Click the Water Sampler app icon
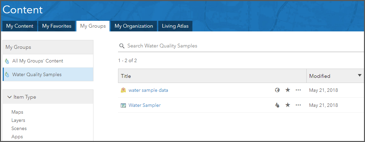 (x=123, y=105)
